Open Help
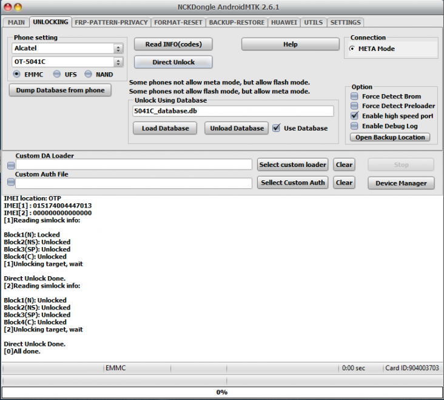Screen dimensions: 444x400 point(291,44)
